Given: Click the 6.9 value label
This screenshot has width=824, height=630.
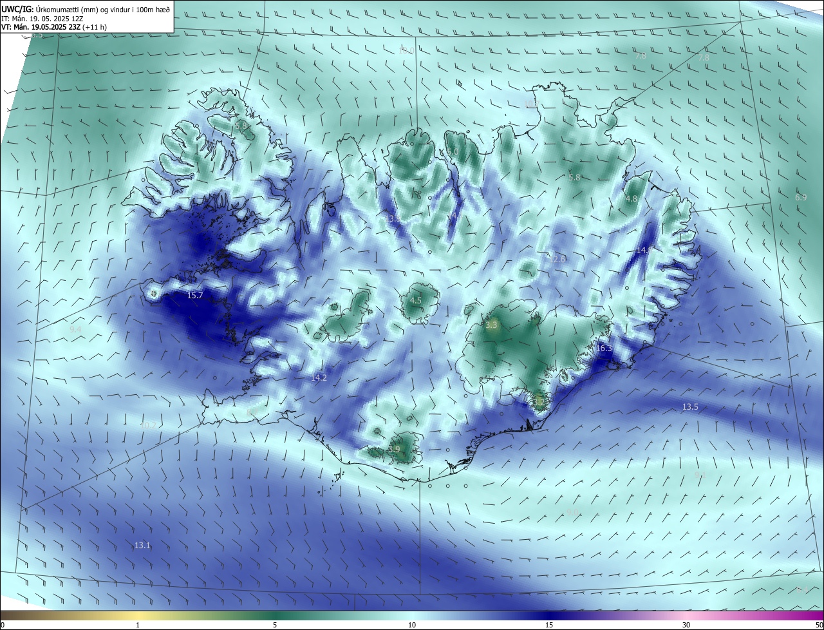Looking at the screenshot, I should (801, 197).
